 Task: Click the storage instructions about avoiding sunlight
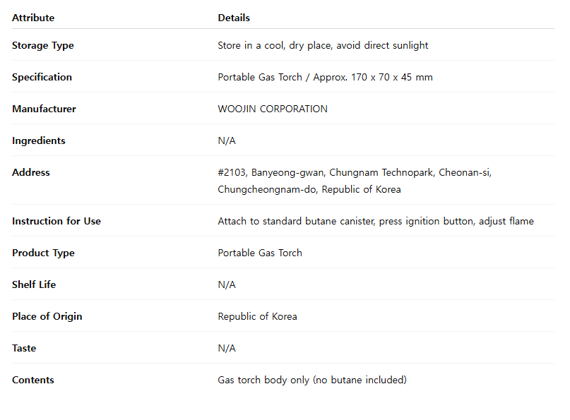(x=323, y=45)
